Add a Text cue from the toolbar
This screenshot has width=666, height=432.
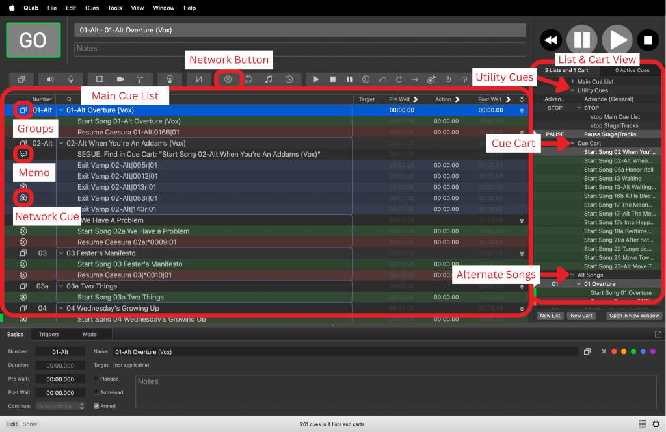pos(140,79)
